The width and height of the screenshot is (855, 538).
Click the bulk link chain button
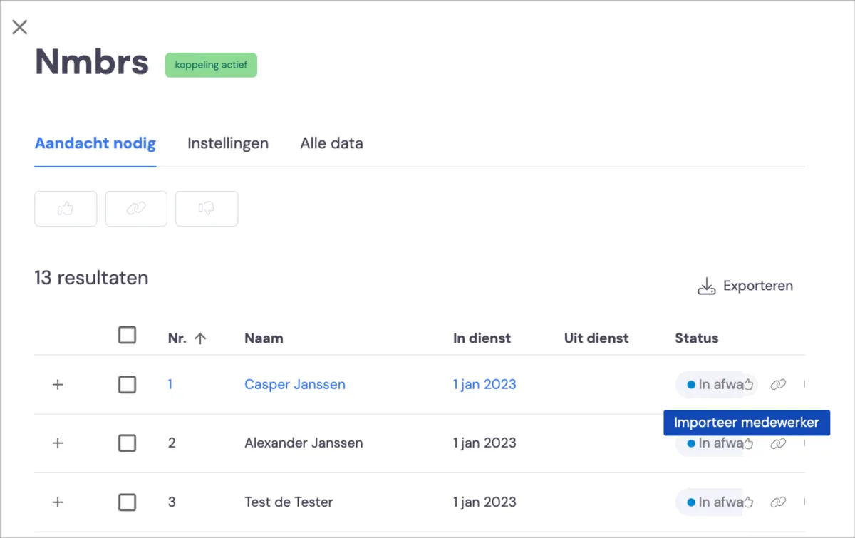[136, 209]
